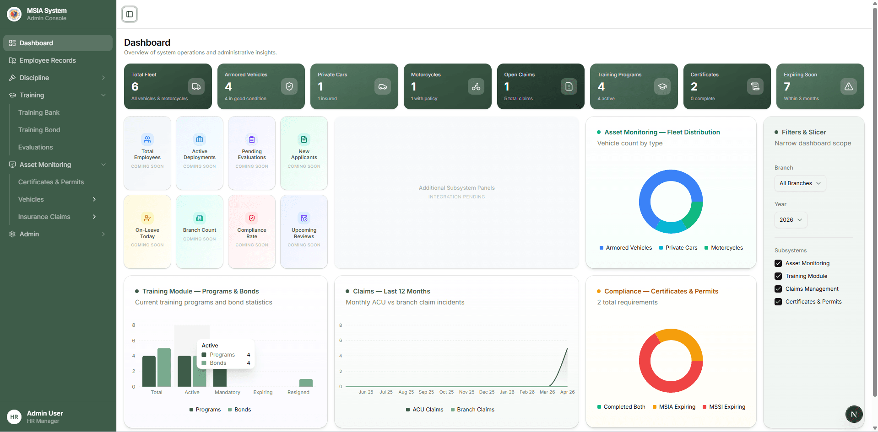
Task: Click the Pending Evaluations clipboard icon
Action: (252, 139)
